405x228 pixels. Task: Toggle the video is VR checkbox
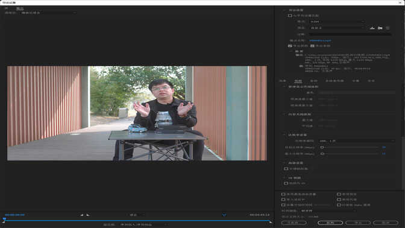coord(286,183)
